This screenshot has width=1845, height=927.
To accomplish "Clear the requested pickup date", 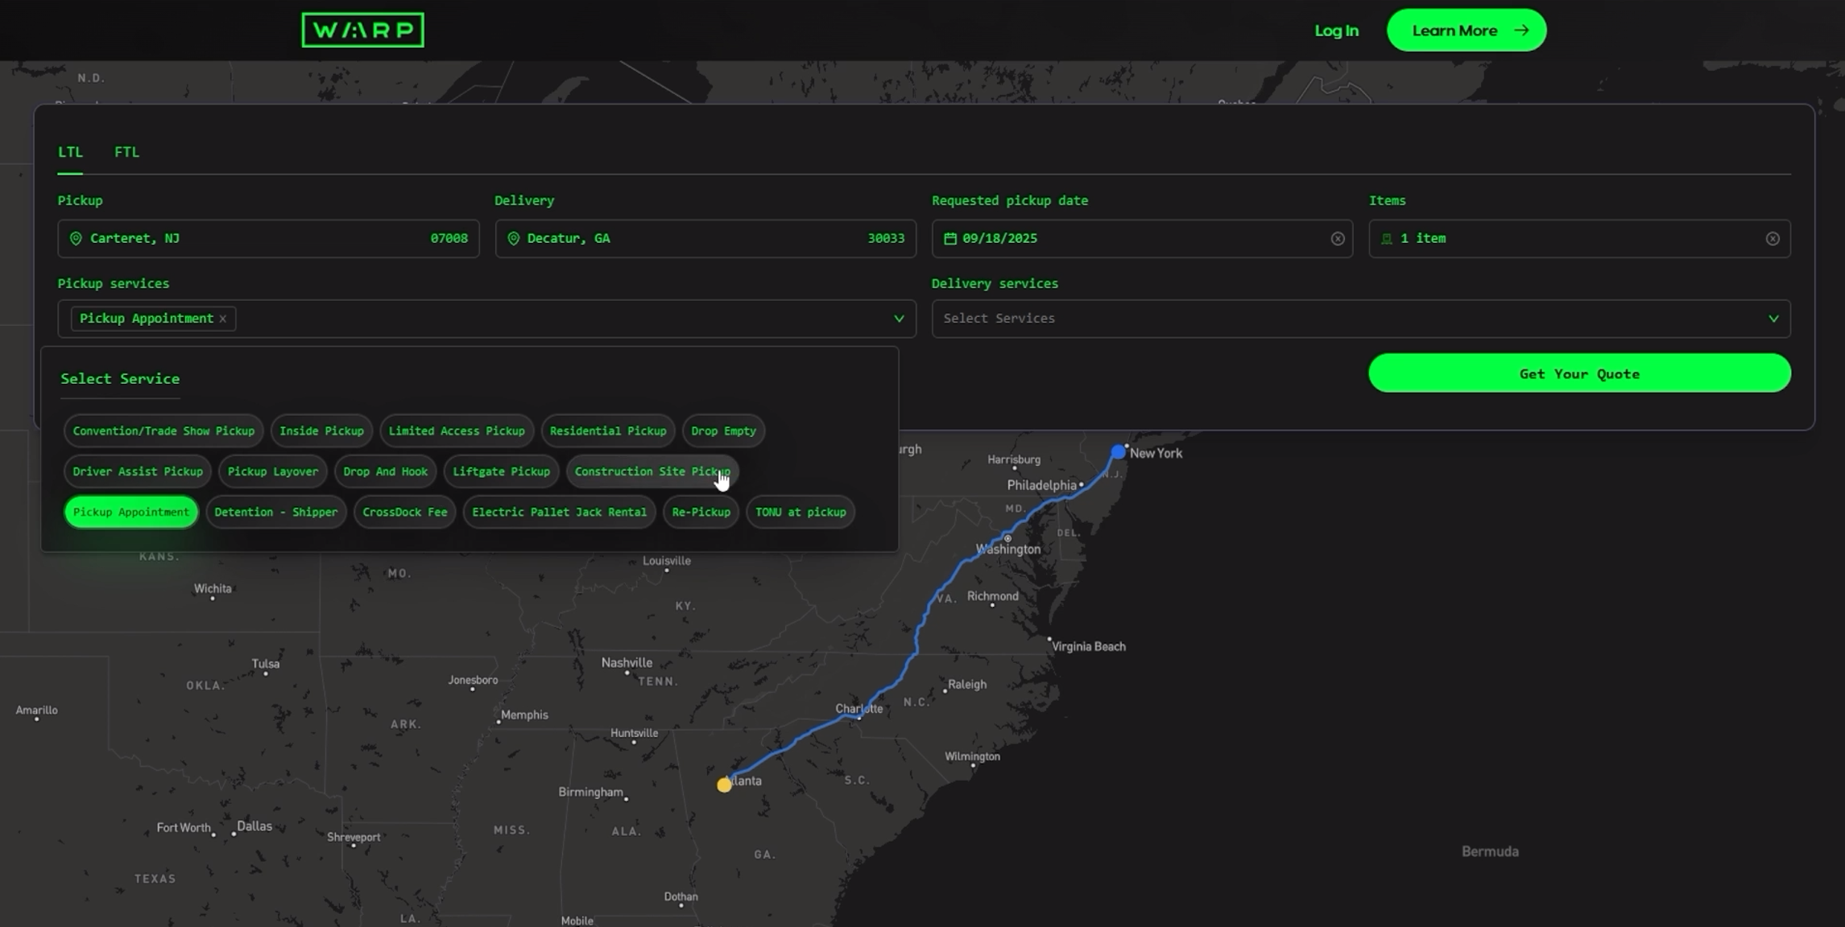I will 1338,238.
